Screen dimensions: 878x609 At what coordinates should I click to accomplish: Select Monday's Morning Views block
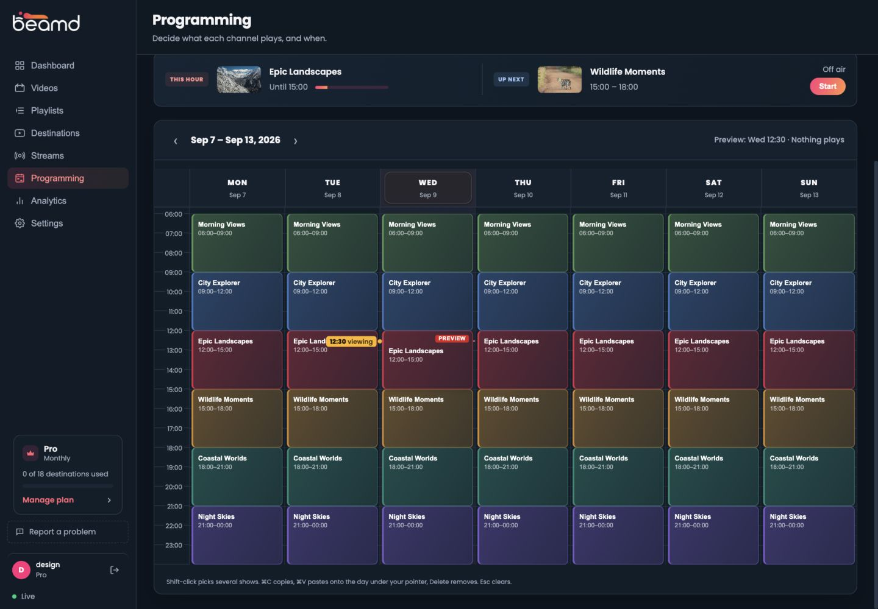click(237, 242)
